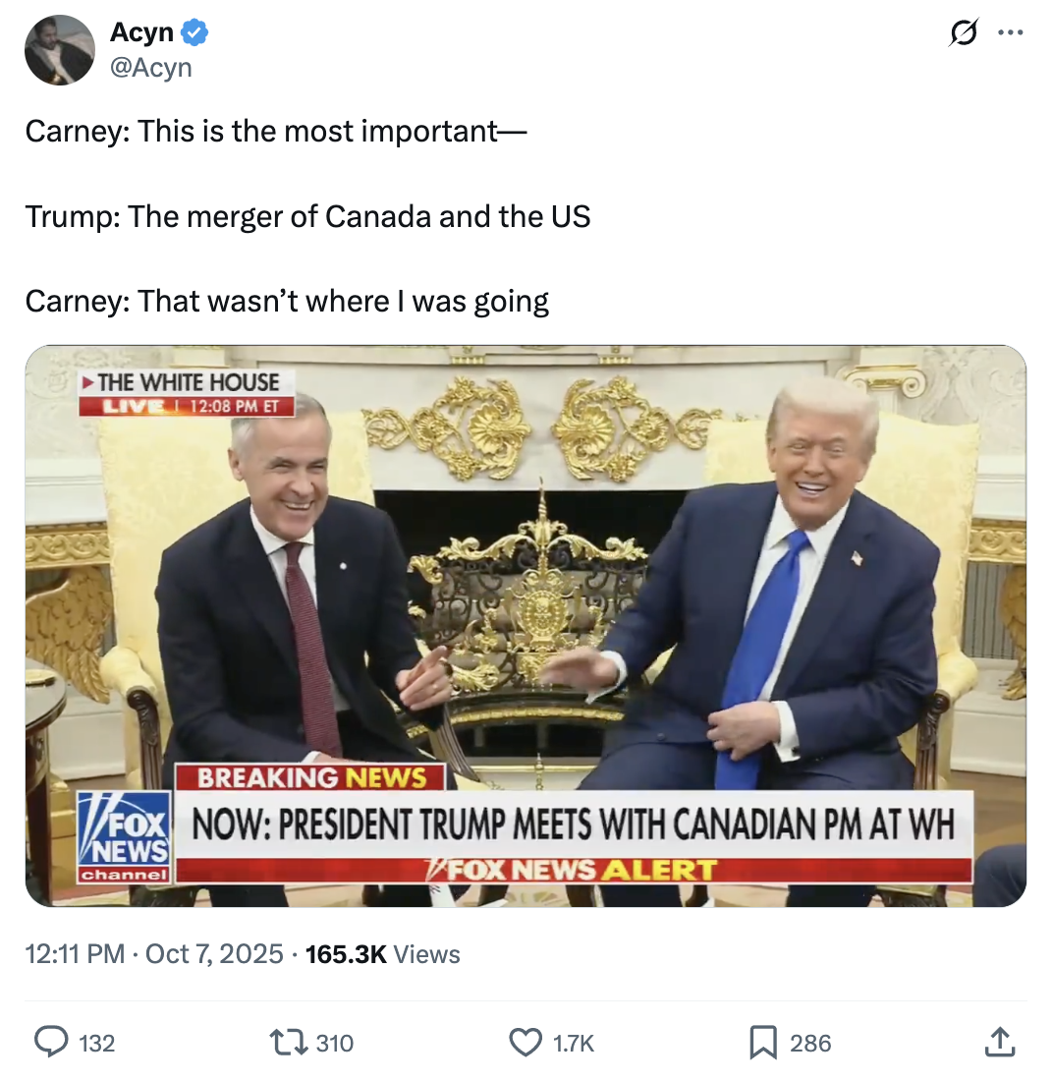The height and width of the screenshot is (1081, 1053).
Task: Click the 286 bookmarks count
Action: [x=810, y=1043]
